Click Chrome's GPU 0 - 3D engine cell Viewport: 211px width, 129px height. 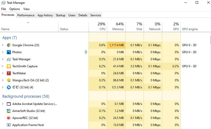[x=189, y=45]
